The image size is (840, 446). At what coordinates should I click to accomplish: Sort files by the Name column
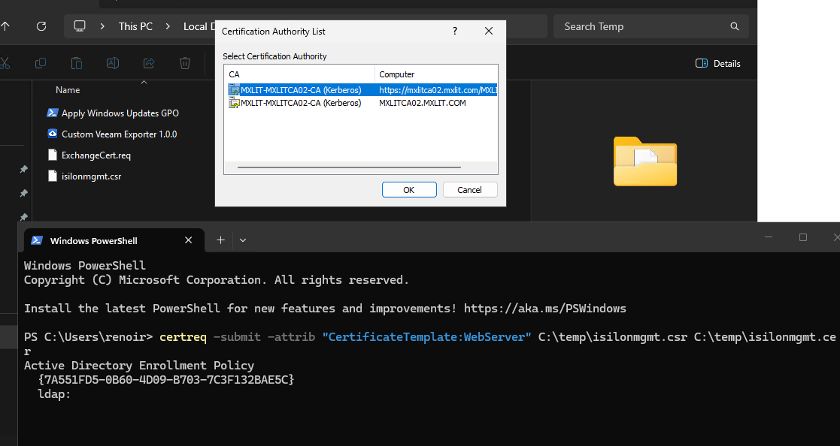67,89
